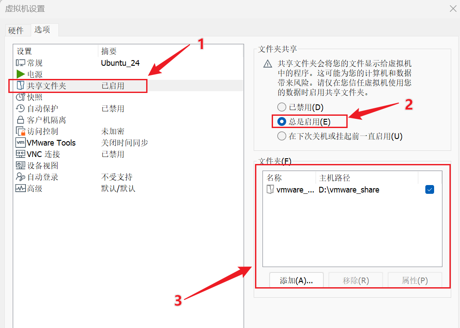
Task: Click the 设置 column header
Action: [x=56, y=51]
